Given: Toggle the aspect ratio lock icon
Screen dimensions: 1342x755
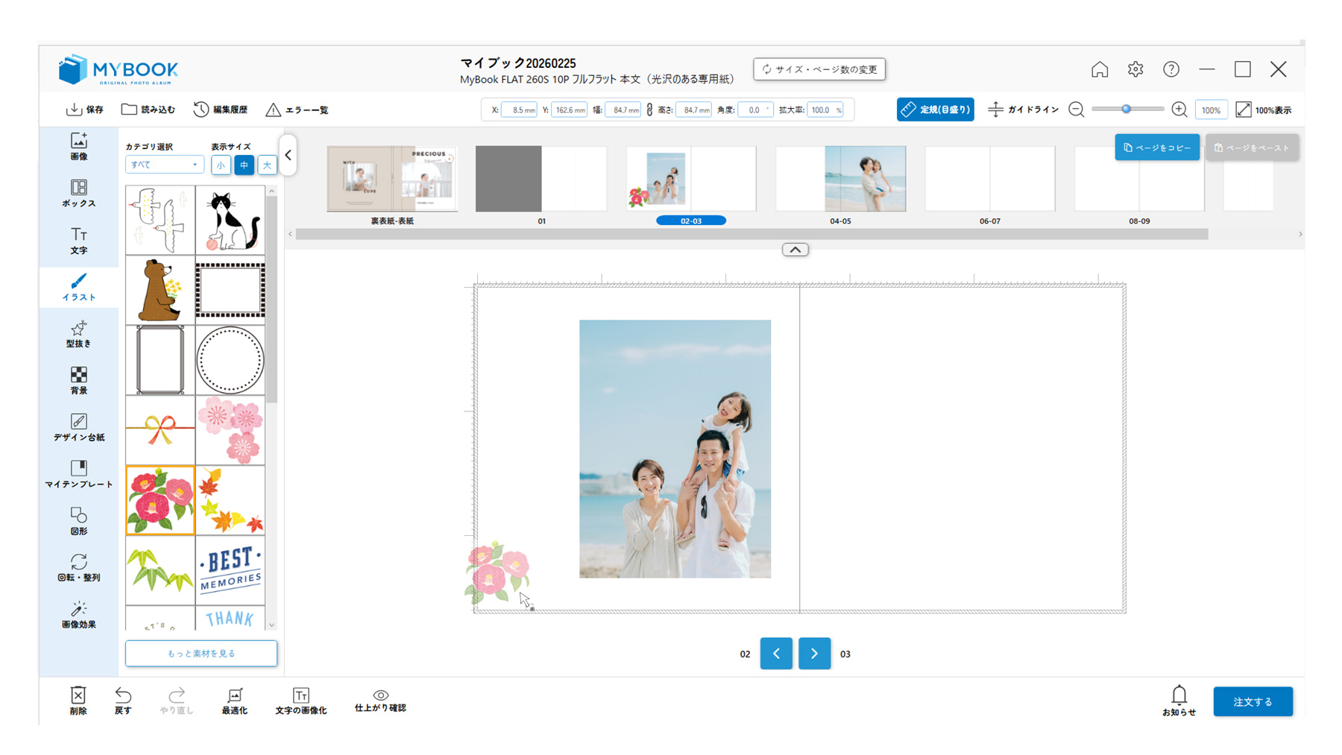Looking at the screenshot, I should [x=649, y=110].
